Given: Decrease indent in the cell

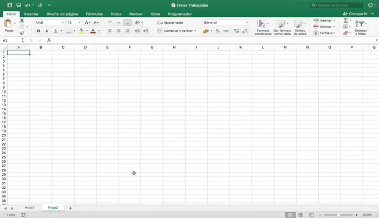Looking at the screenshot, I should tap(137, 31).
